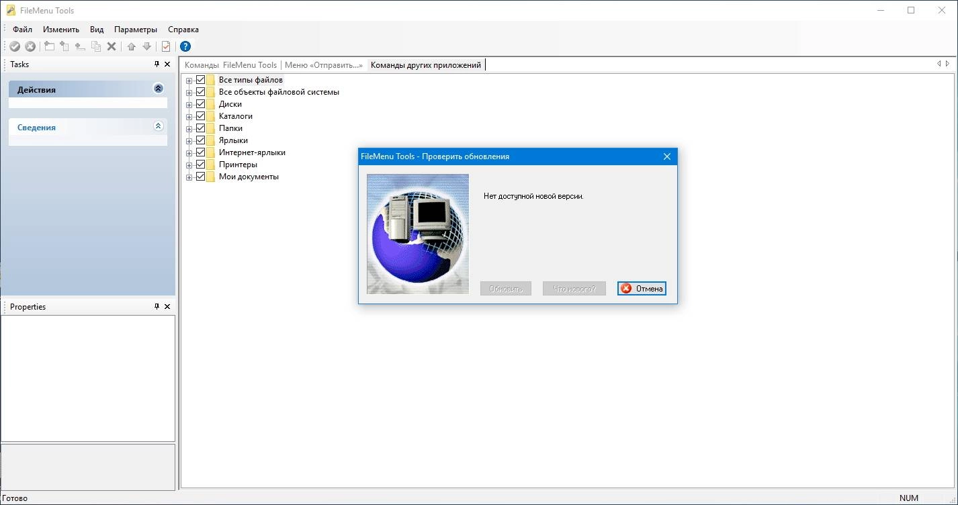Click the Add separator toolbar icon

tap(80, 46)
